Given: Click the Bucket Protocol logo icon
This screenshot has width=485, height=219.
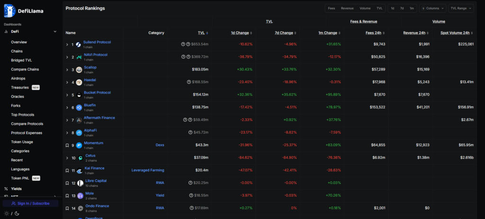Looking at the screenshot, I should point(79,95).
